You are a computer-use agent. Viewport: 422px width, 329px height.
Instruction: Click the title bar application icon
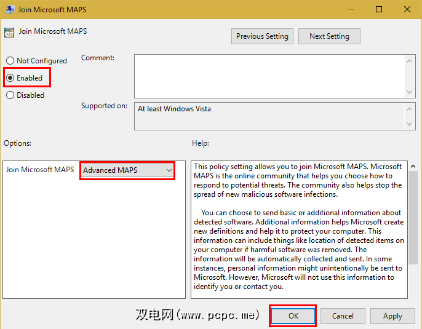click(x=10, y=9)
